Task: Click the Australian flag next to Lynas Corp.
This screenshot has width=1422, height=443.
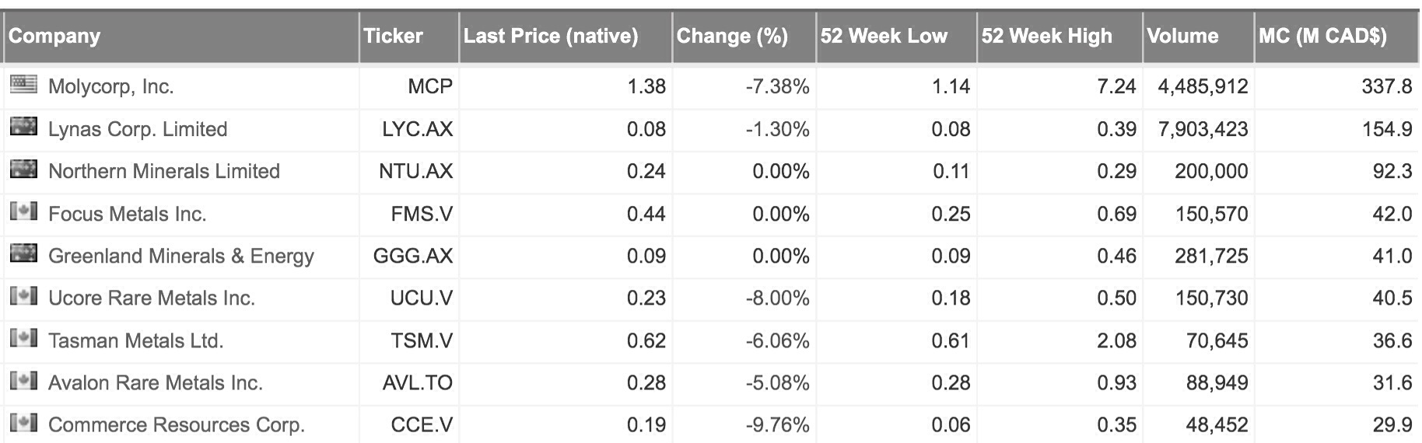Action: pos(23,127)
